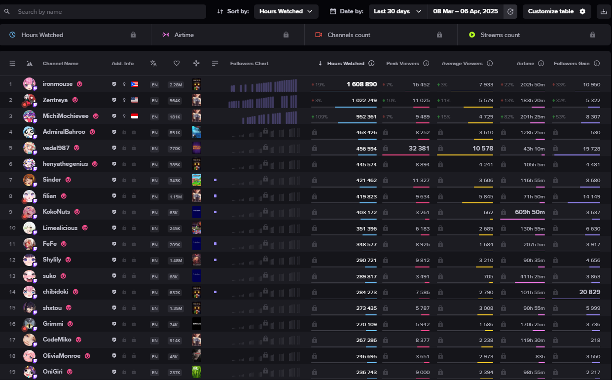
Task: Click the search magnifier icon
Action: tap(8, 11)
